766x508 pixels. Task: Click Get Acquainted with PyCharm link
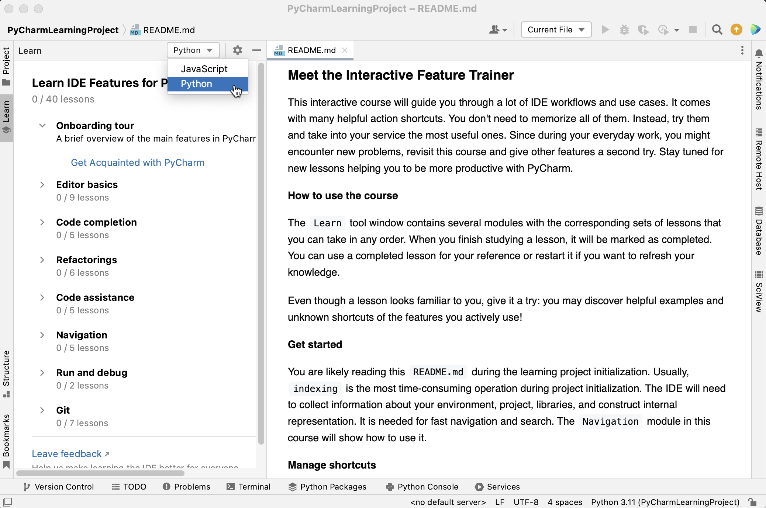coord(137,163)
